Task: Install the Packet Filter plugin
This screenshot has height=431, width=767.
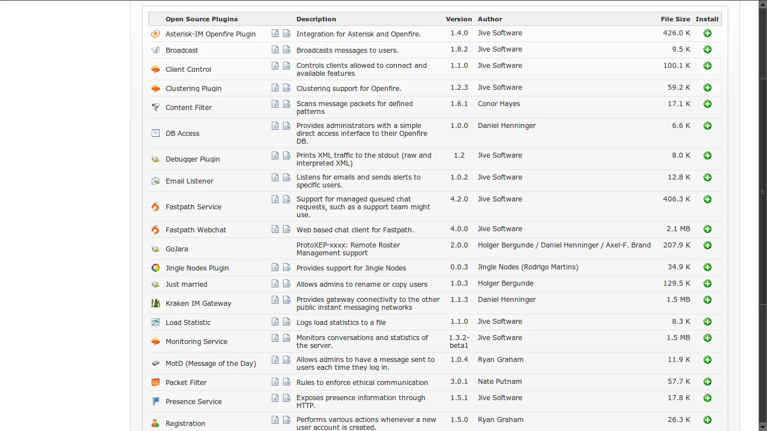Action: (707, 382)
